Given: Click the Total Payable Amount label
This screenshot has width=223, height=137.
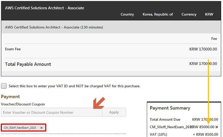Looking at the screenshot, I should coord(28,64).
